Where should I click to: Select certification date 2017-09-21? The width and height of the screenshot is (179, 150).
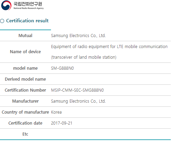tap(62, 123)
